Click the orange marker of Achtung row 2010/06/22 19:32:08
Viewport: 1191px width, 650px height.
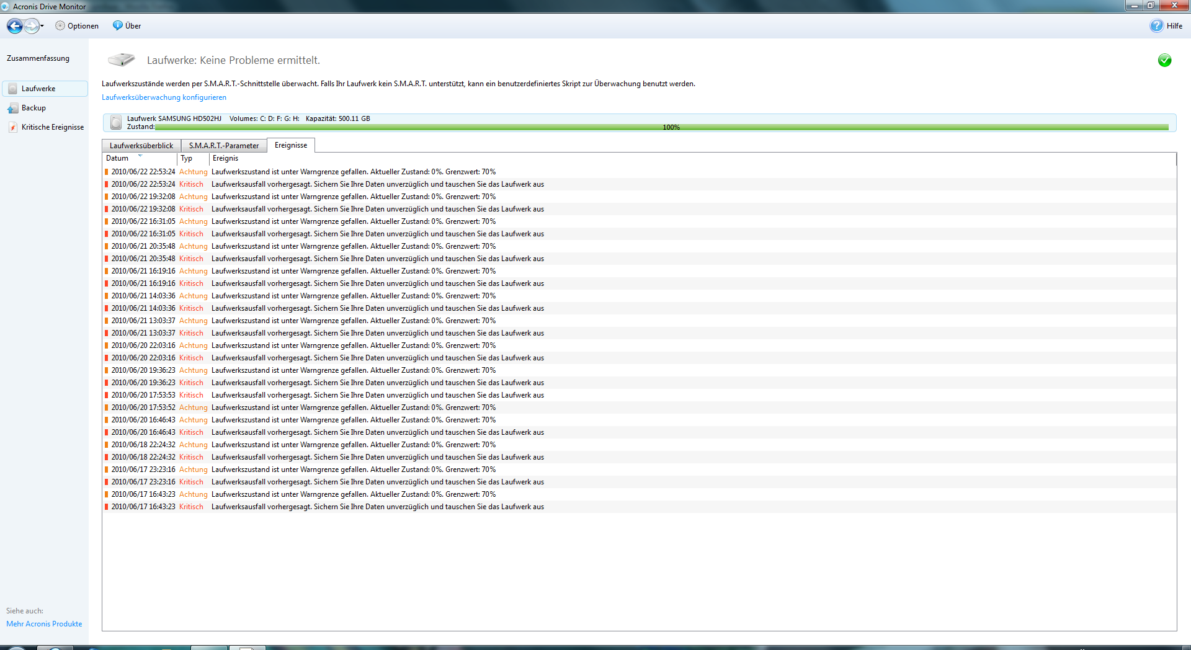click(x=106, y=197)
